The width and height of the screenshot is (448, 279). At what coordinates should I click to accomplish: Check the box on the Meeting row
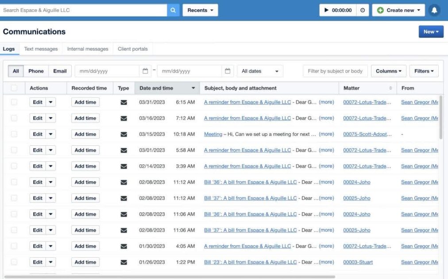tap(14, 134)
